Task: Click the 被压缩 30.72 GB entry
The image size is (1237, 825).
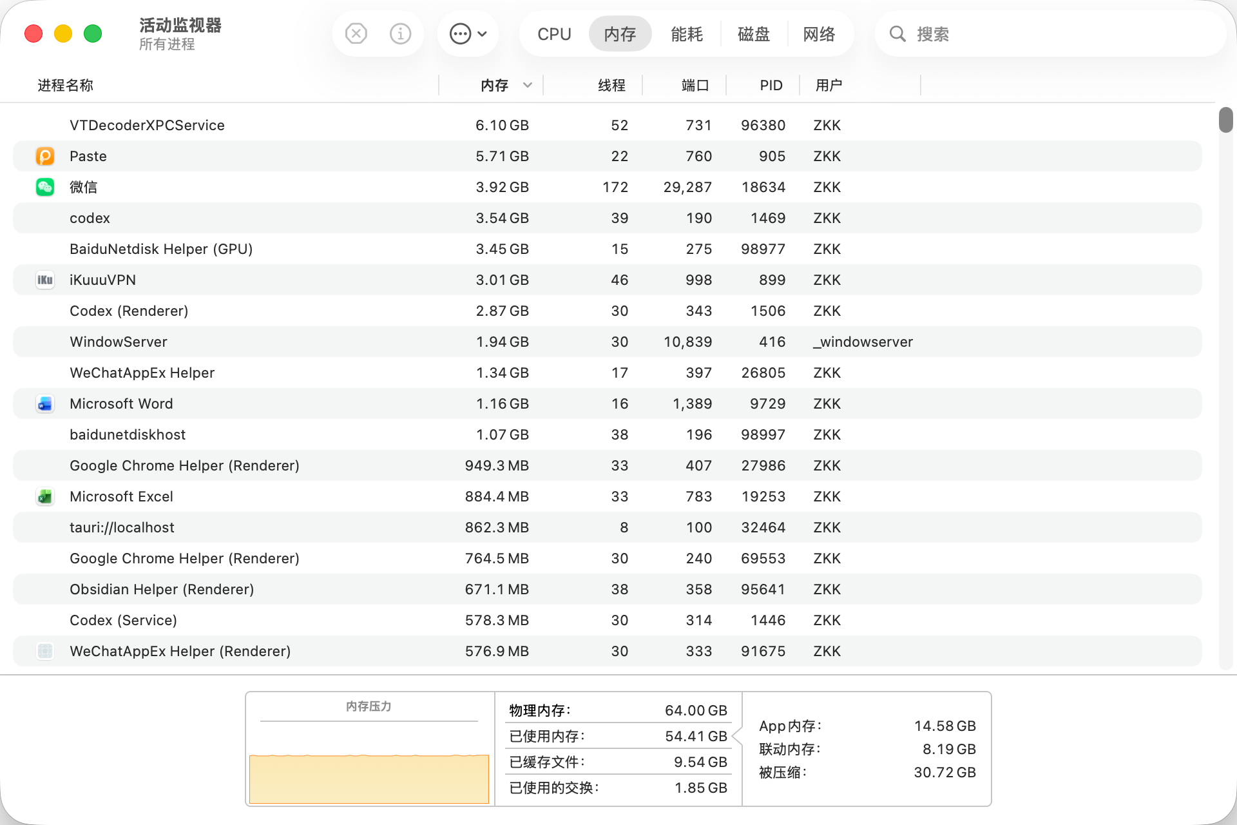Action: point(867,772)
